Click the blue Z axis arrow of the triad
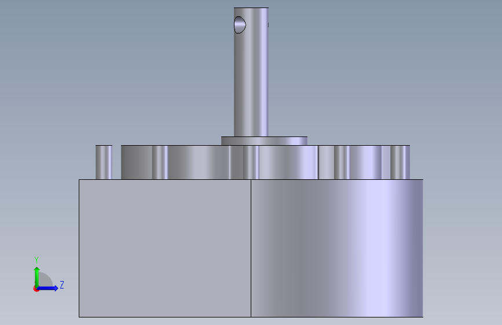Image resolution: width=502 pixels, height=325 pixels. coord(48,288)
